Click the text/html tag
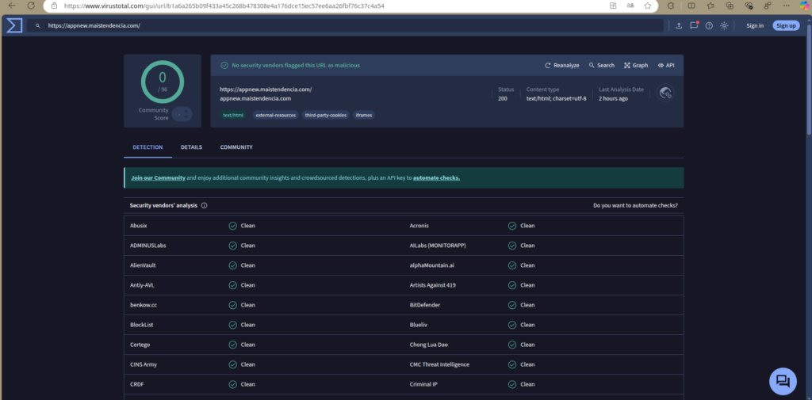The width and height of the screenshot is (812, 400). coord(233,115)
